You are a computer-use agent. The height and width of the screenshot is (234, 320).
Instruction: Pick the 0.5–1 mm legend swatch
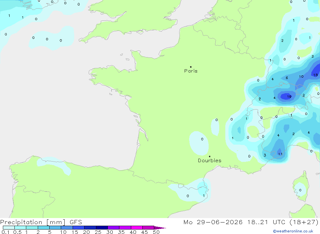20,228
